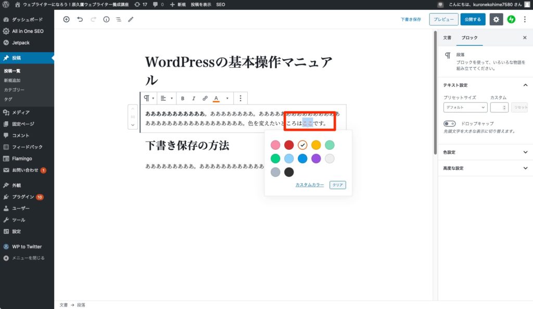Click the pencil tools icon in editor toolbar
This screenshot has width=533, height=309.
(131, 19)
